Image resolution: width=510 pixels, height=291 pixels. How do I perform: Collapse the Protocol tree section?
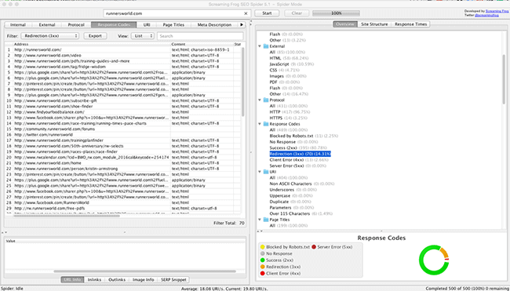(x=260, y=100)
